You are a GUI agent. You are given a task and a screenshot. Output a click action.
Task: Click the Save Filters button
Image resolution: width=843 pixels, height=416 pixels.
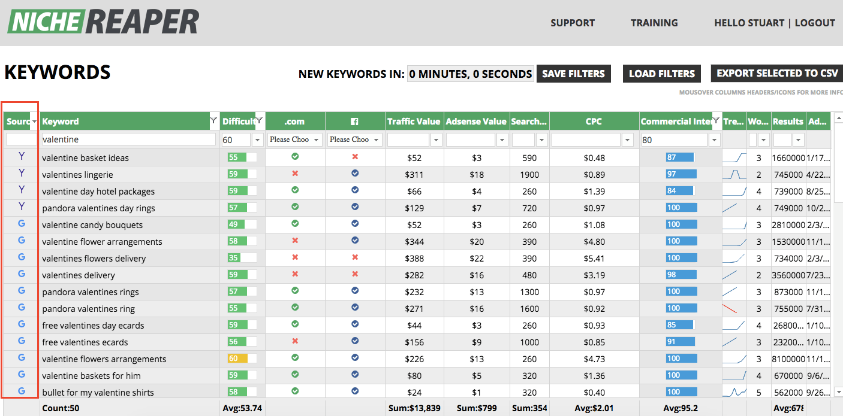574,74
